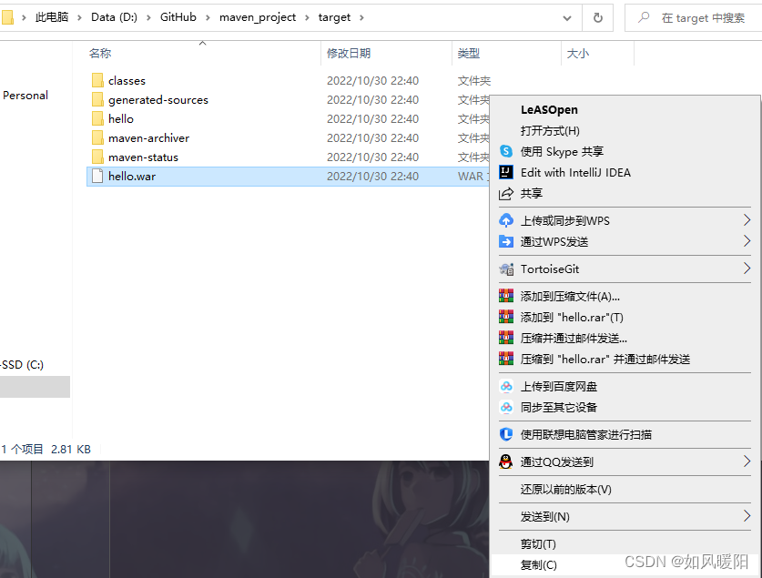The image size is (762, 578).
Task: Navigate to GitHub in breadcrumb
Action: 178,17
